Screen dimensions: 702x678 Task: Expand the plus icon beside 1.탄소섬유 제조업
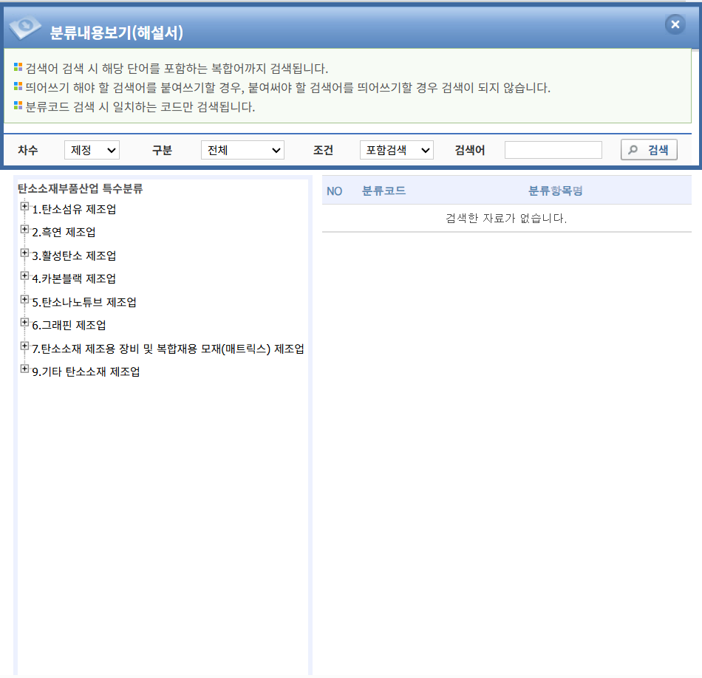coord(24,207)
